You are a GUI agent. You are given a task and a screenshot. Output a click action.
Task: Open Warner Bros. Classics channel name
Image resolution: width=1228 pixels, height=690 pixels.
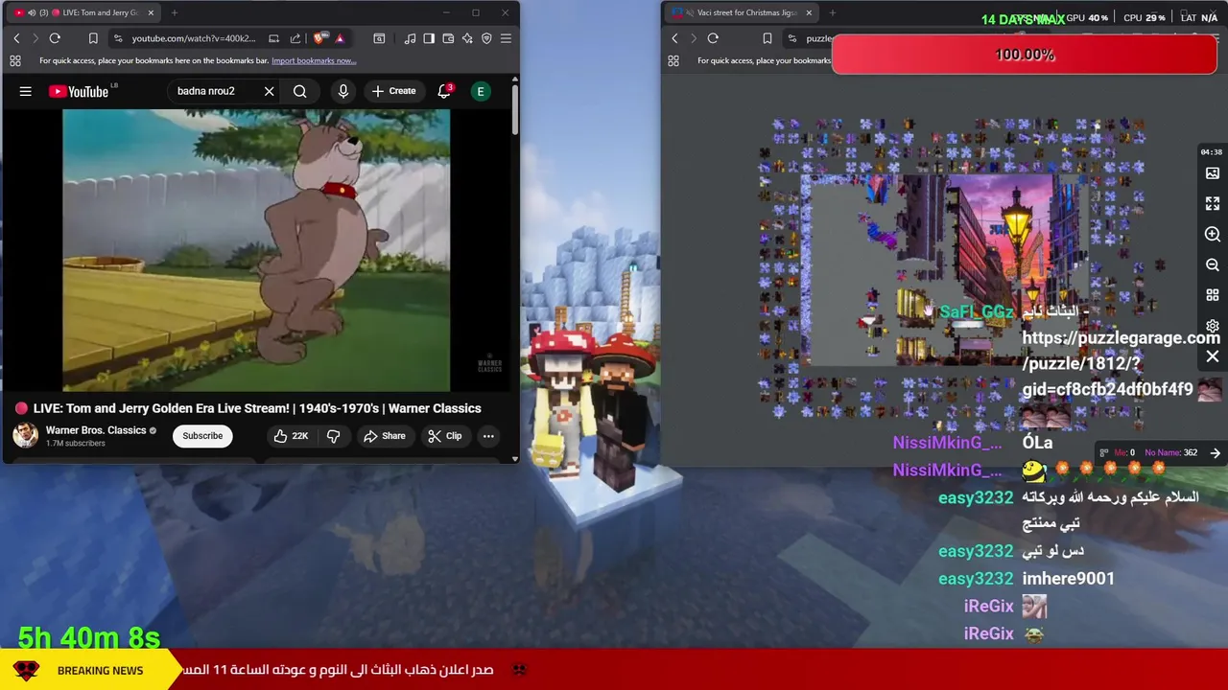(x=96, y=430)
